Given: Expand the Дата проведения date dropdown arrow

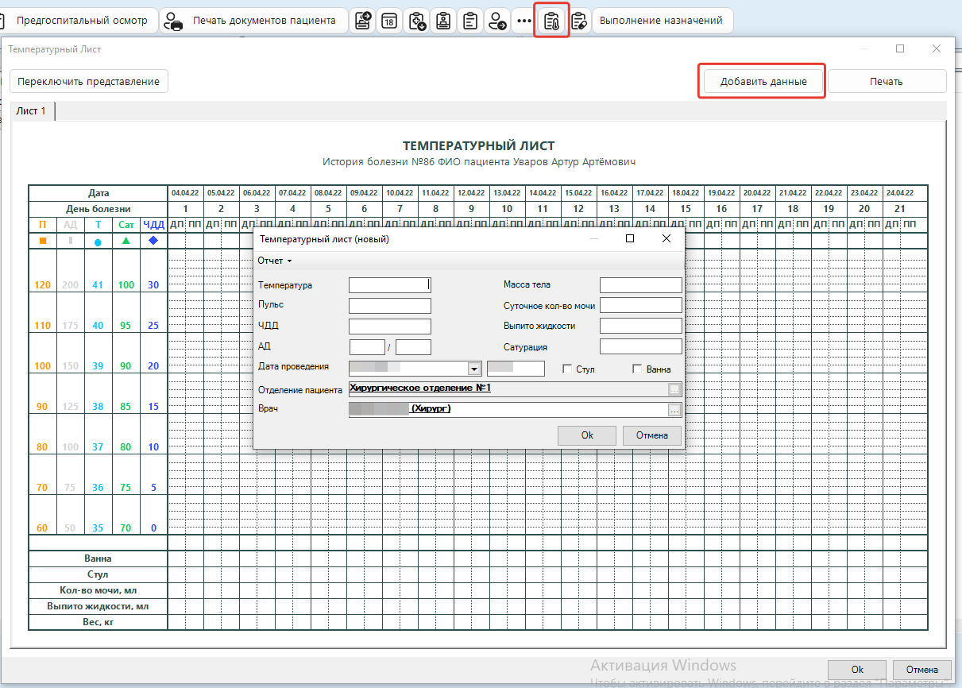Looking at the screenshot, I should click(x=474, y=369).
